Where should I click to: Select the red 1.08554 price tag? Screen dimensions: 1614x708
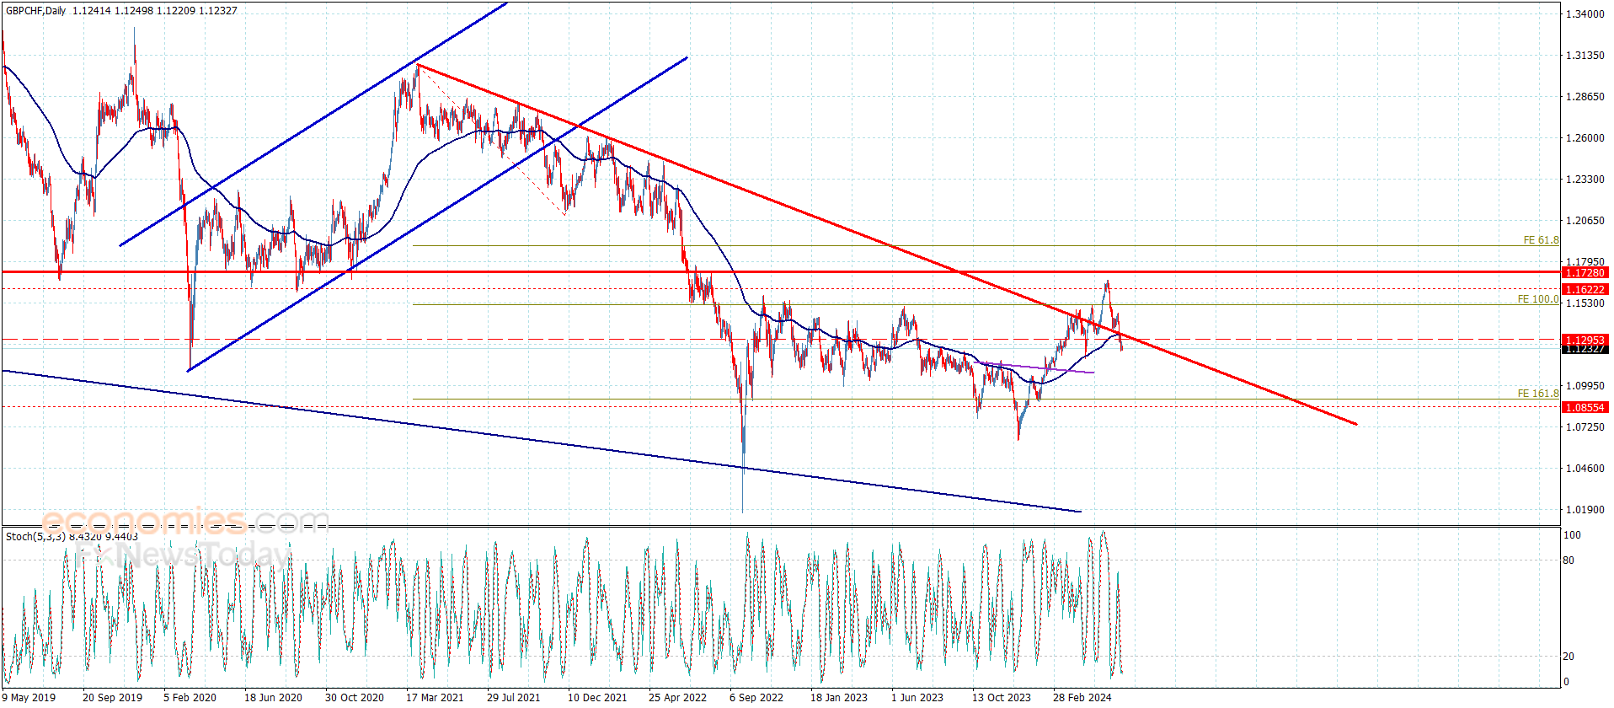pyautogui.click(x=1585, y=407)
